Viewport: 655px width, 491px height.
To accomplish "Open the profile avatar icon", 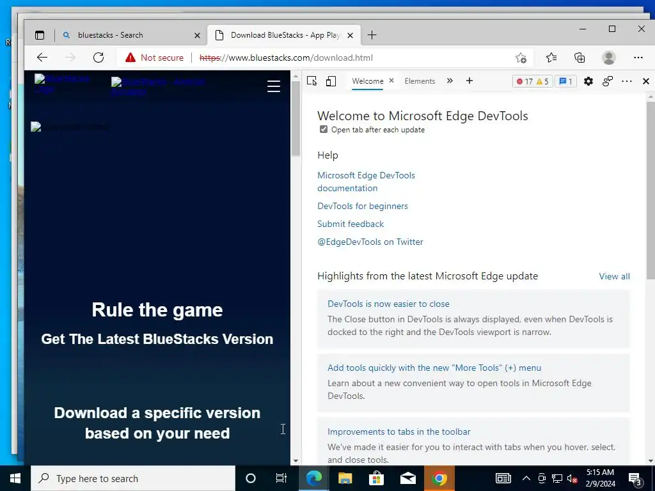I will tap(609, 58).
